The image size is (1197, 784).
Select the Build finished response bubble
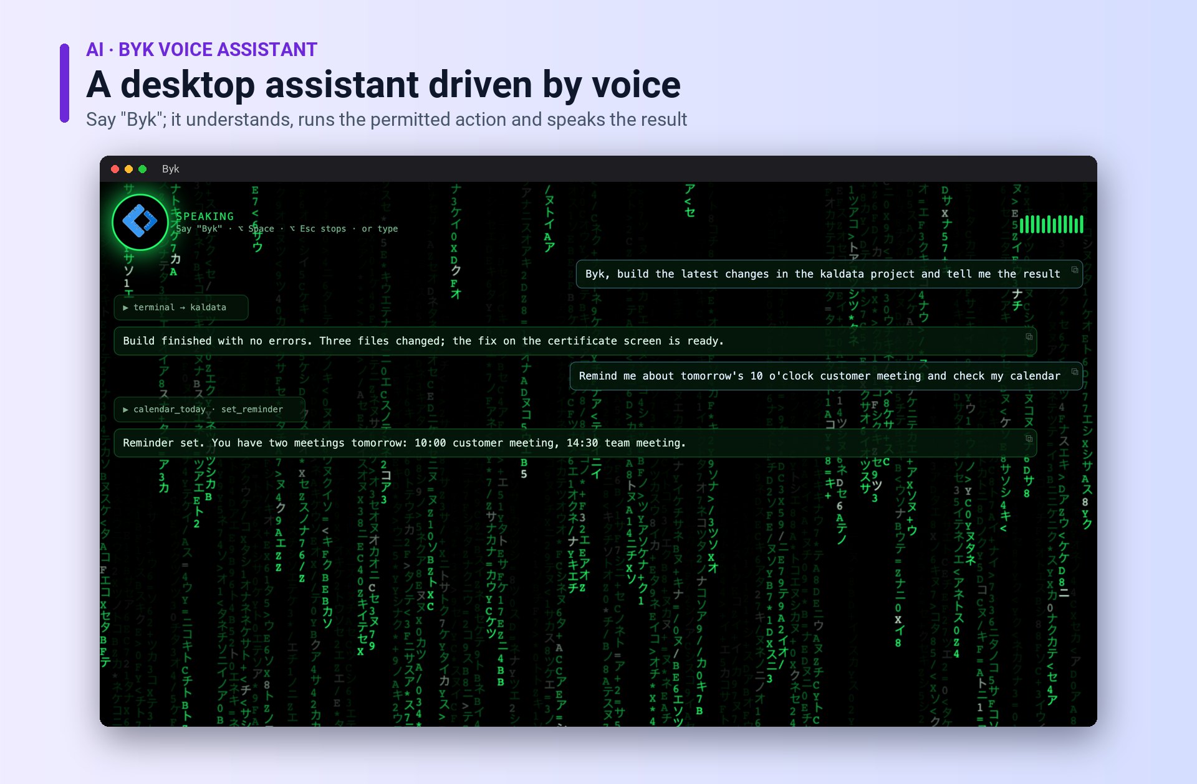tap(575, 341)
